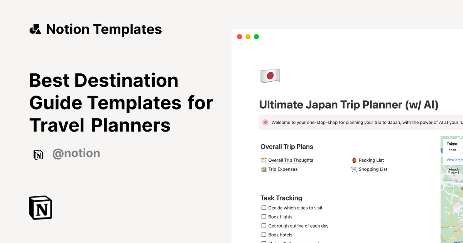Open the Trip Expenses page

(x=283, y=169)
